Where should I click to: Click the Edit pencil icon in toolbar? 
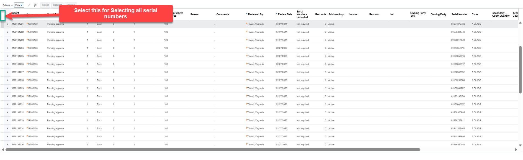pos(29,5)
